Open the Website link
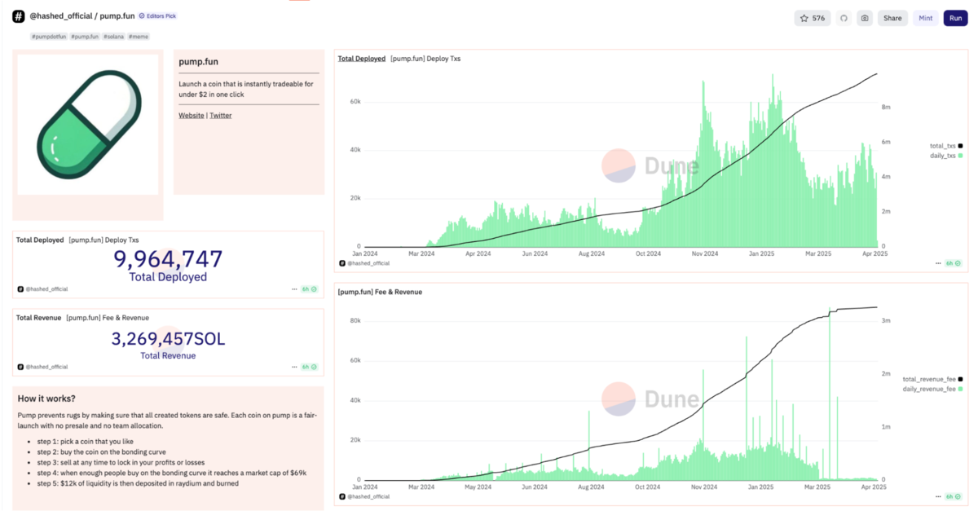 tap(192, 116)
